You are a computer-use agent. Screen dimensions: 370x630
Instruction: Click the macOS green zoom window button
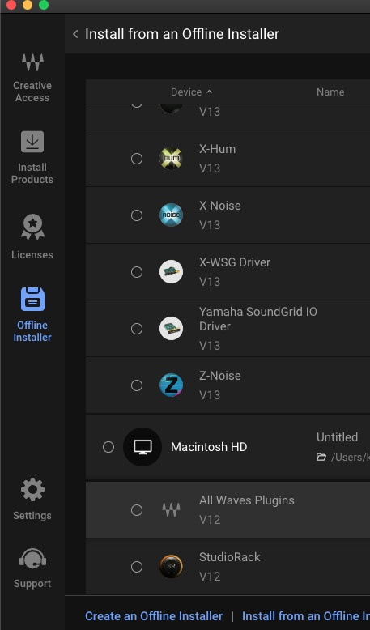pyautogui.click(x=44, y=5)
